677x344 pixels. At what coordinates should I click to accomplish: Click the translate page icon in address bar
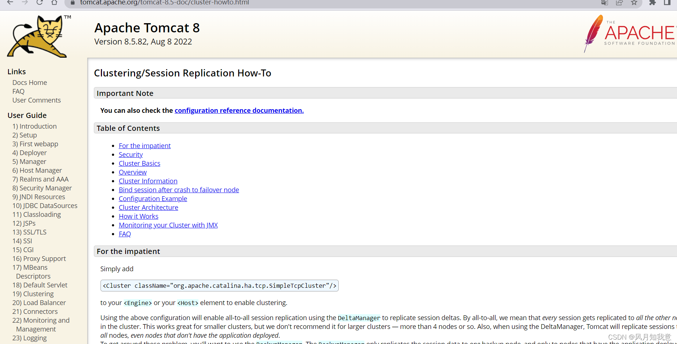coord(604,3)
